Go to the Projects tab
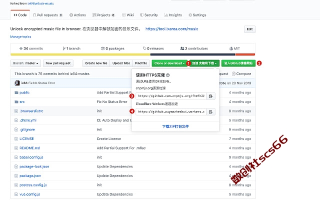 click(103, 15)
